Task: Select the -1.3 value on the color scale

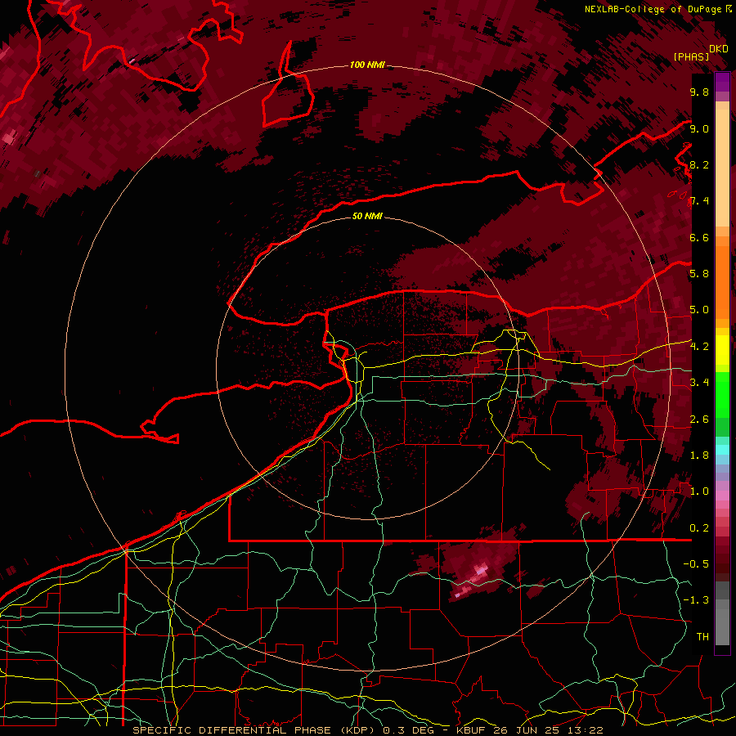Action: pyautogui.click(x=696, y=600)
